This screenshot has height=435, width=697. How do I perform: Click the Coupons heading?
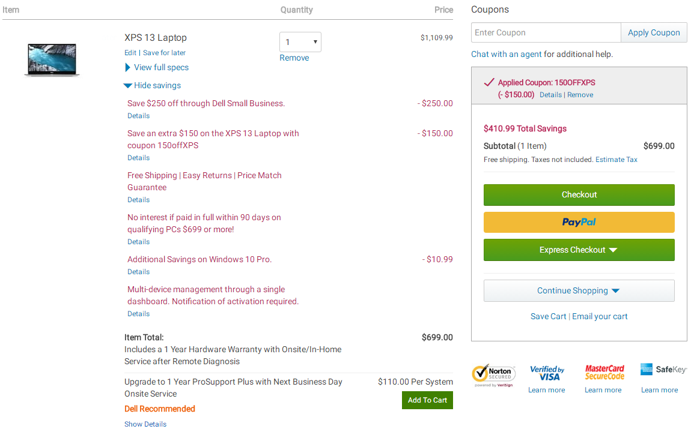[490, 10]
